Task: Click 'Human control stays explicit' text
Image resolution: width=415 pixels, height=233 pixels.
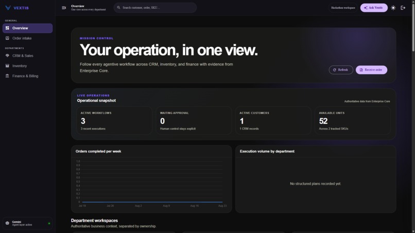Action: pos(178,129)
